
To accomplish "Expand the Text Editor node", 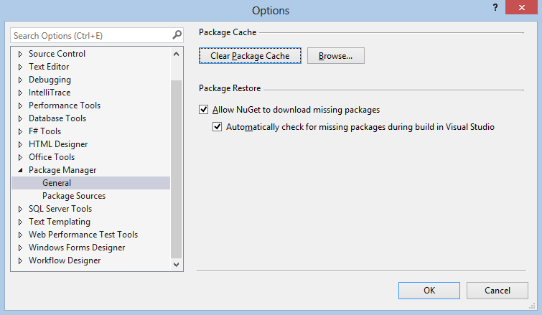I will coord(20,67).
